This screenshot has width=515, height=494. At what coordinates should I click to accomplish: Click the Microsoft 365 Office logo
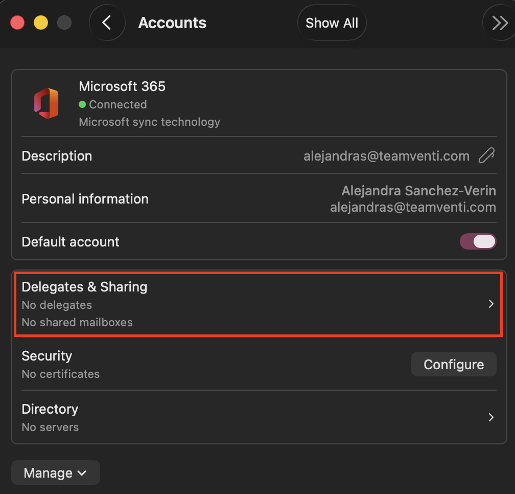tap(46, 103)
